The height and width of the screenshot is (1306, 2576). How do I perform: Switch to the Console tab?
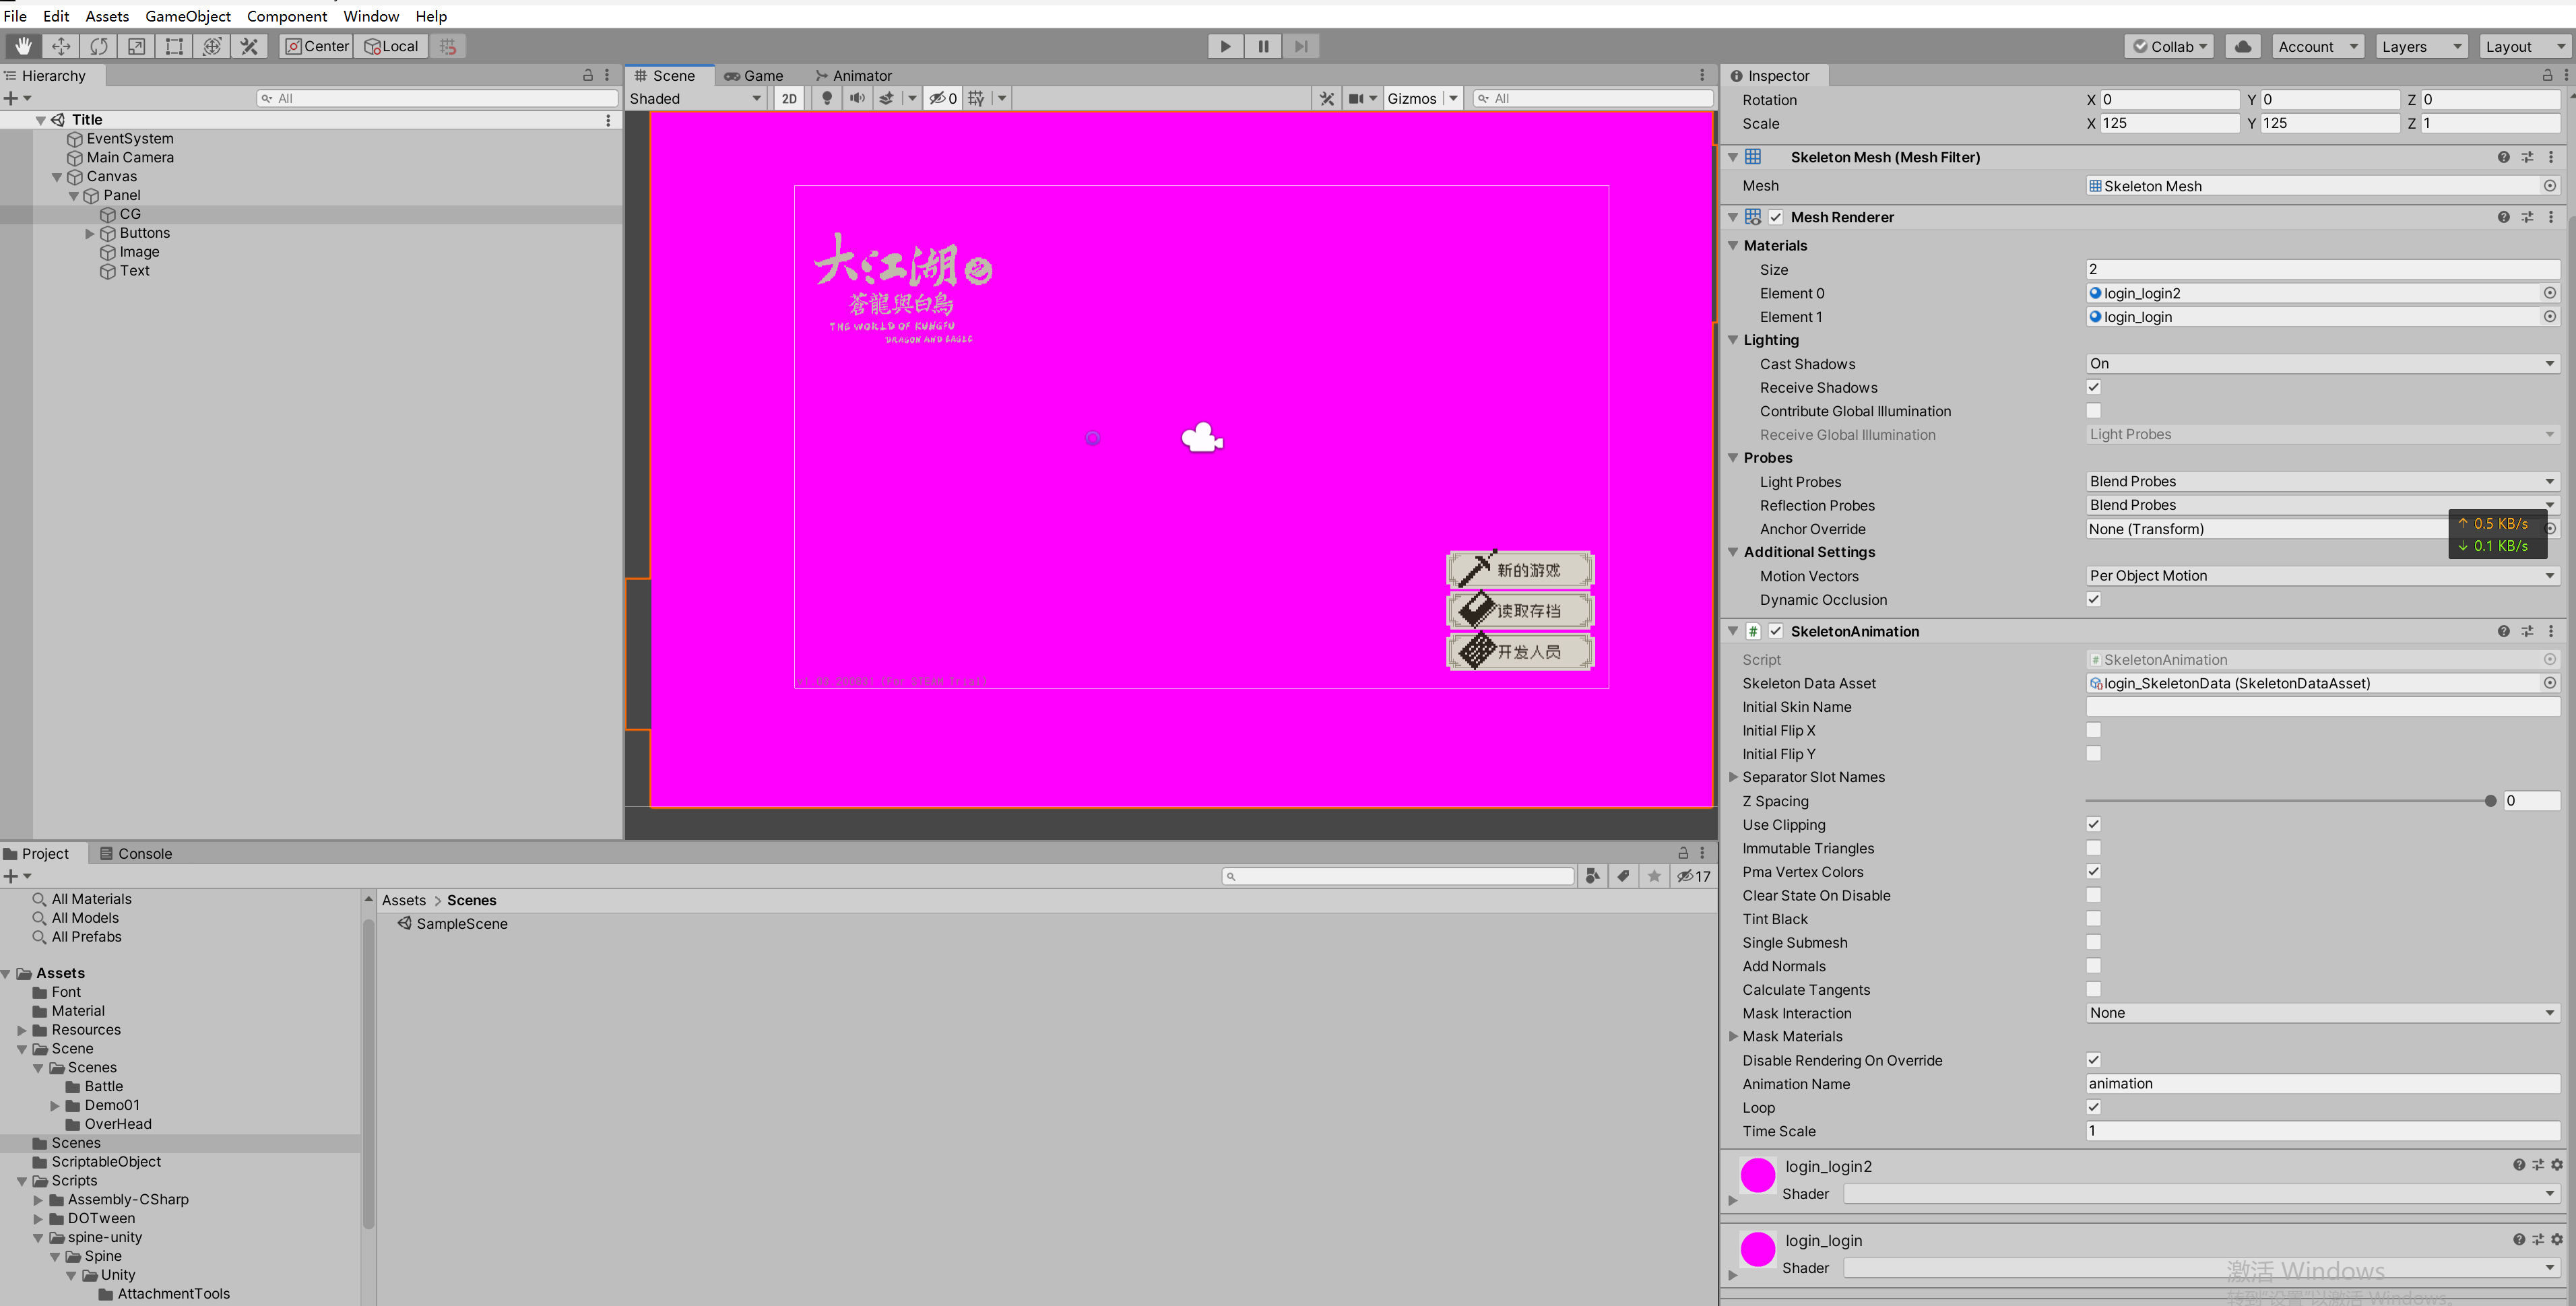(136, 853)
